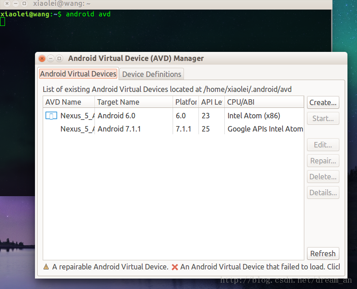Sort by AVD Name column header

69,102
